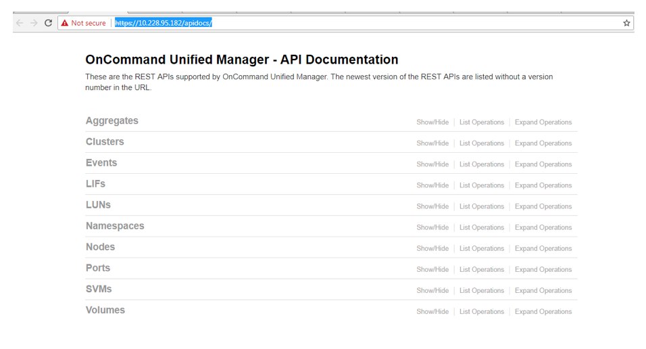Bookmark this page with the star icon
The image size is (646, 349).
point(626,23)
